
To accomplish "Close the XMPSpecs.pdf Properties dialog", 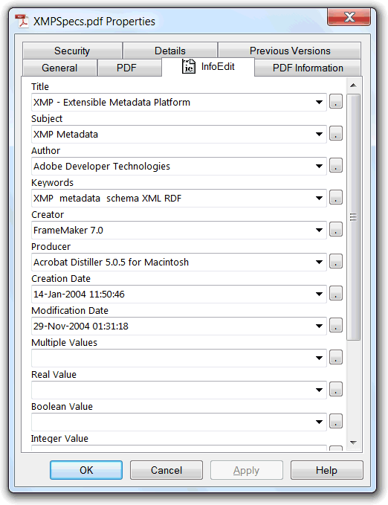I will [x=349, y=17].
